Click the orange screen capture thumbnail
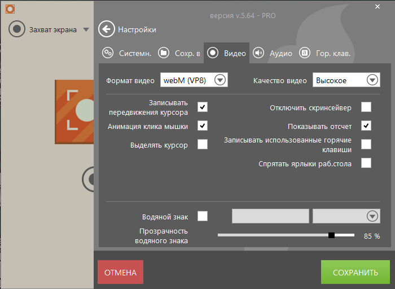This screenshot has height=289, width=395. click(x=74, y=112)
